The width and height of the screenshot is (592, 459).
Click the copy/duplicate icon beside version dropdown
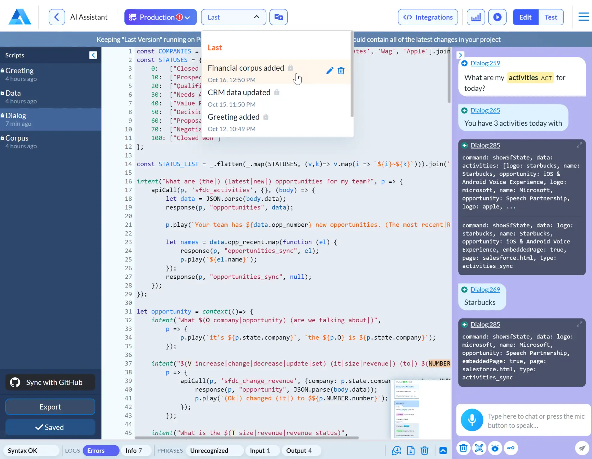click(x=278, y=17)
